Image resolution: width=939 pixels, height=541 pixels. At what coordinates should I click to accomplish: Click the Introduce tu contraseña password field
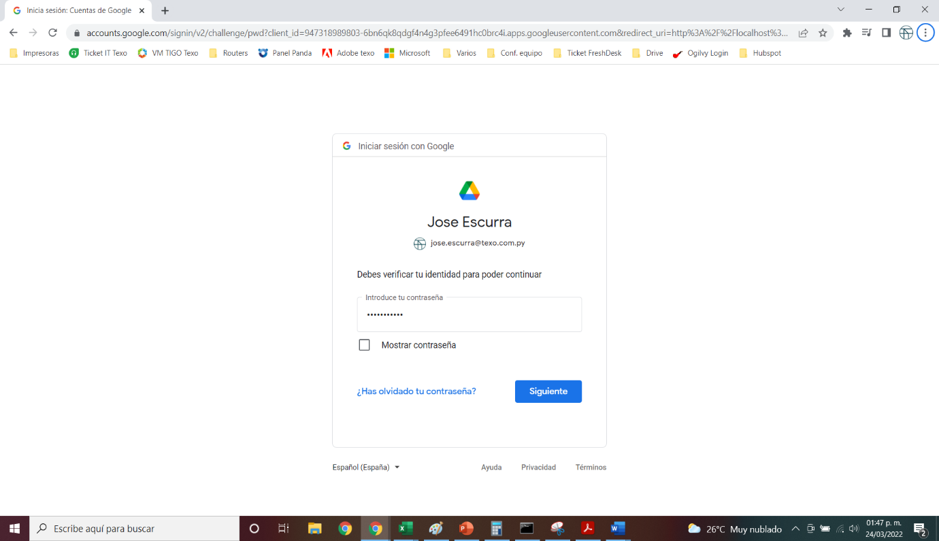469,314
